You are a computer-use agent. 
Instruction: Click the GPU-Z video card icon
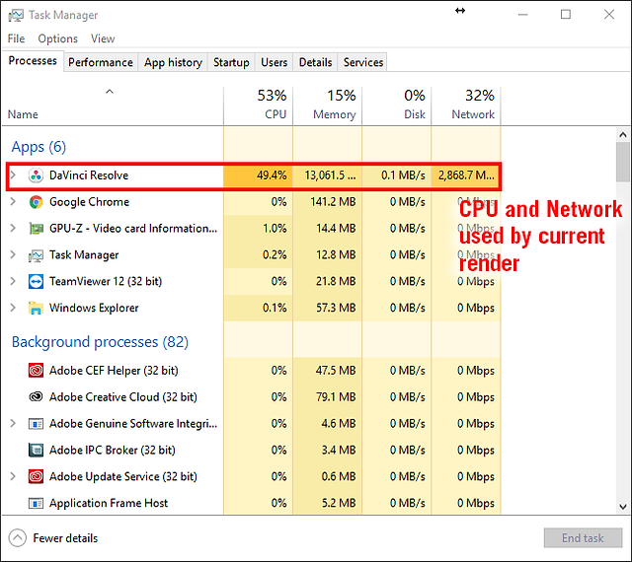[x=36, y=229]
